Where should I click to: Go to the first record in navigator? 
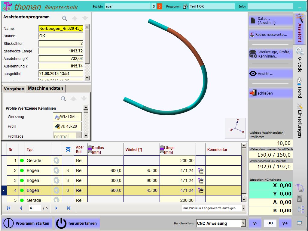point(8,208)
